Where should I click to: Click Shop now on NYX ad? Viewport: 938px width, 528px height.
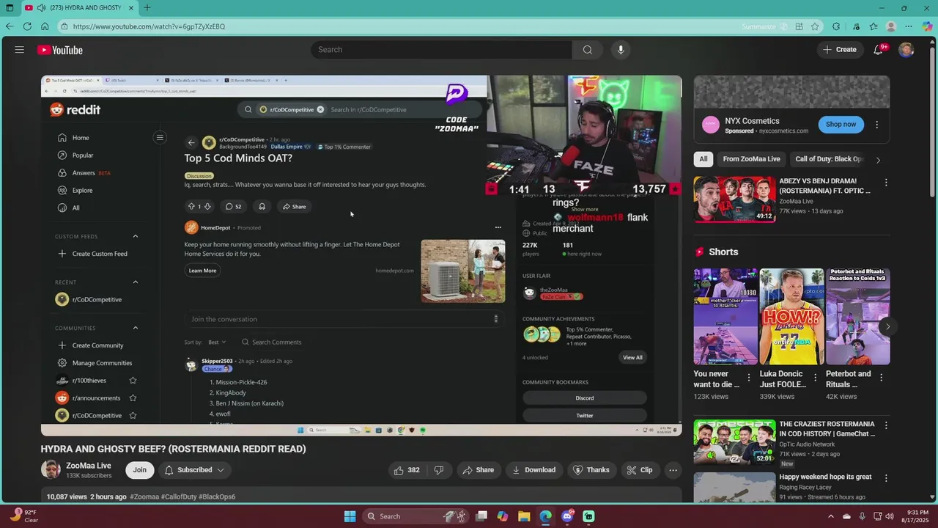(x=841, y=125)
